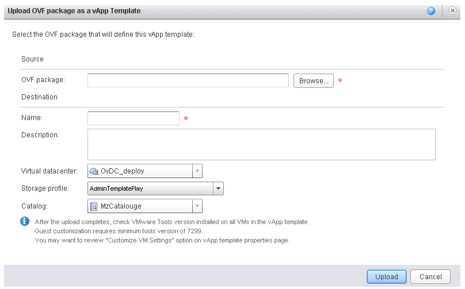Image resolution: width=465 pixels, height=289 pixels.
Task: Click the cloud datacenter icon next to OvDC_deploy
Action: click(x=94, y=171)
